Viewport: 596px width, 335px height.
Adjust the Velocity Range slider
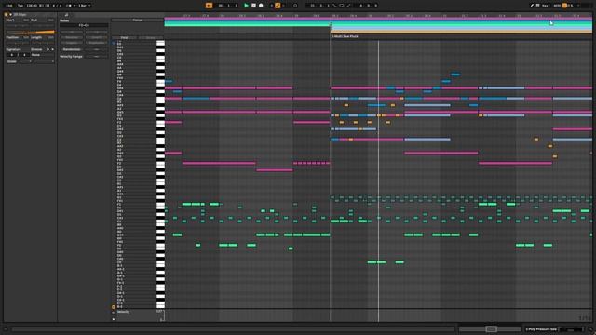click(97, 56)
